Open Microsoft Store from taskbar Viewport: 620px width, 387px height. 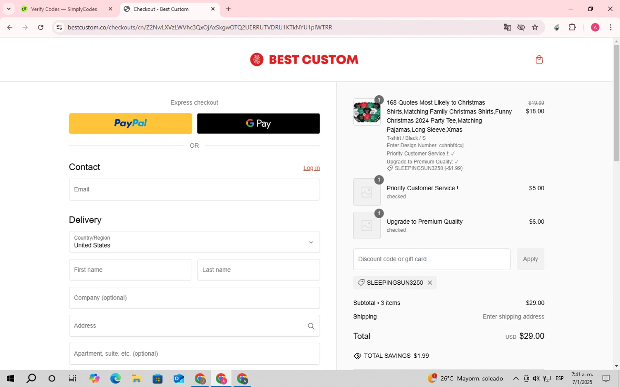[157, 378]
